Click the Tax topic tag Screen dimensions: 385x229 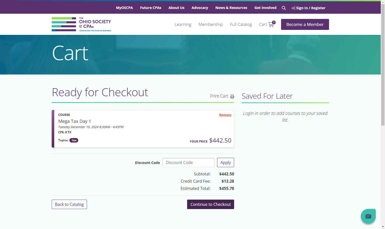[74, 140]
